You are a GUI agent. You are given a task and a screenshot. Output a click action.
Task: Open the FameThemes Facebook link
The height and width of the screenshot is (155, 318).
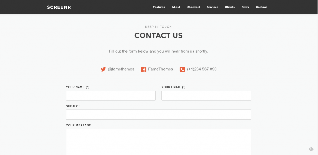pyautogui.click(x=161, y=69)
